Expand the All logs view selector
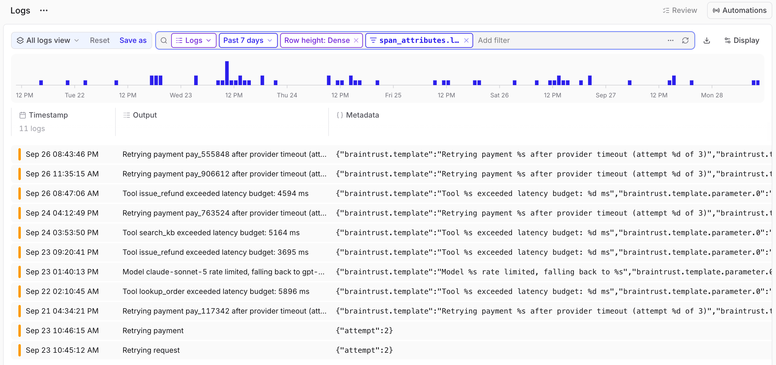This screenshot has width=776, height=365. tap(48, 40)
